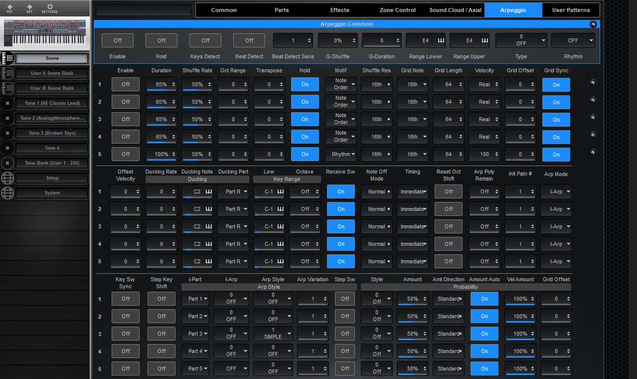Open row 1 Timing Immediate dropdown

pyautogui.click(x=412, y=192)
